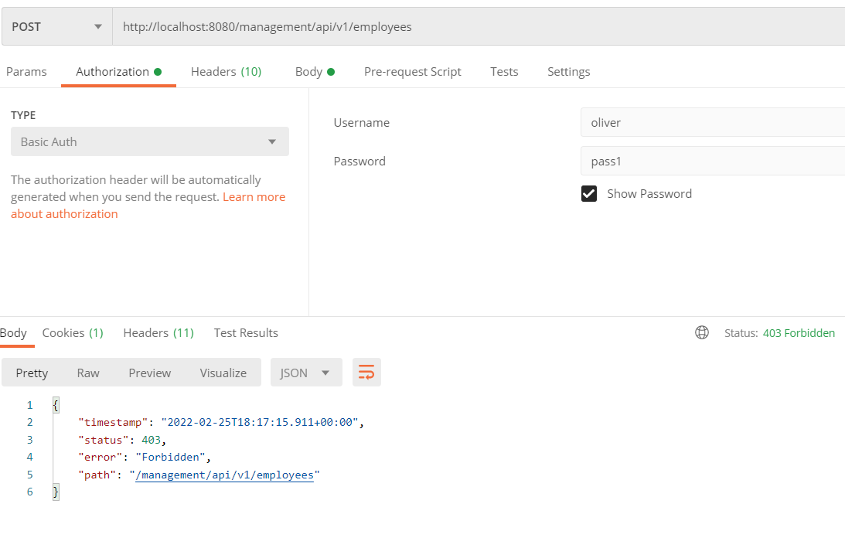Switch response view to Raw
The height and width of the screenshot is (548, 845).
point(88,373)
